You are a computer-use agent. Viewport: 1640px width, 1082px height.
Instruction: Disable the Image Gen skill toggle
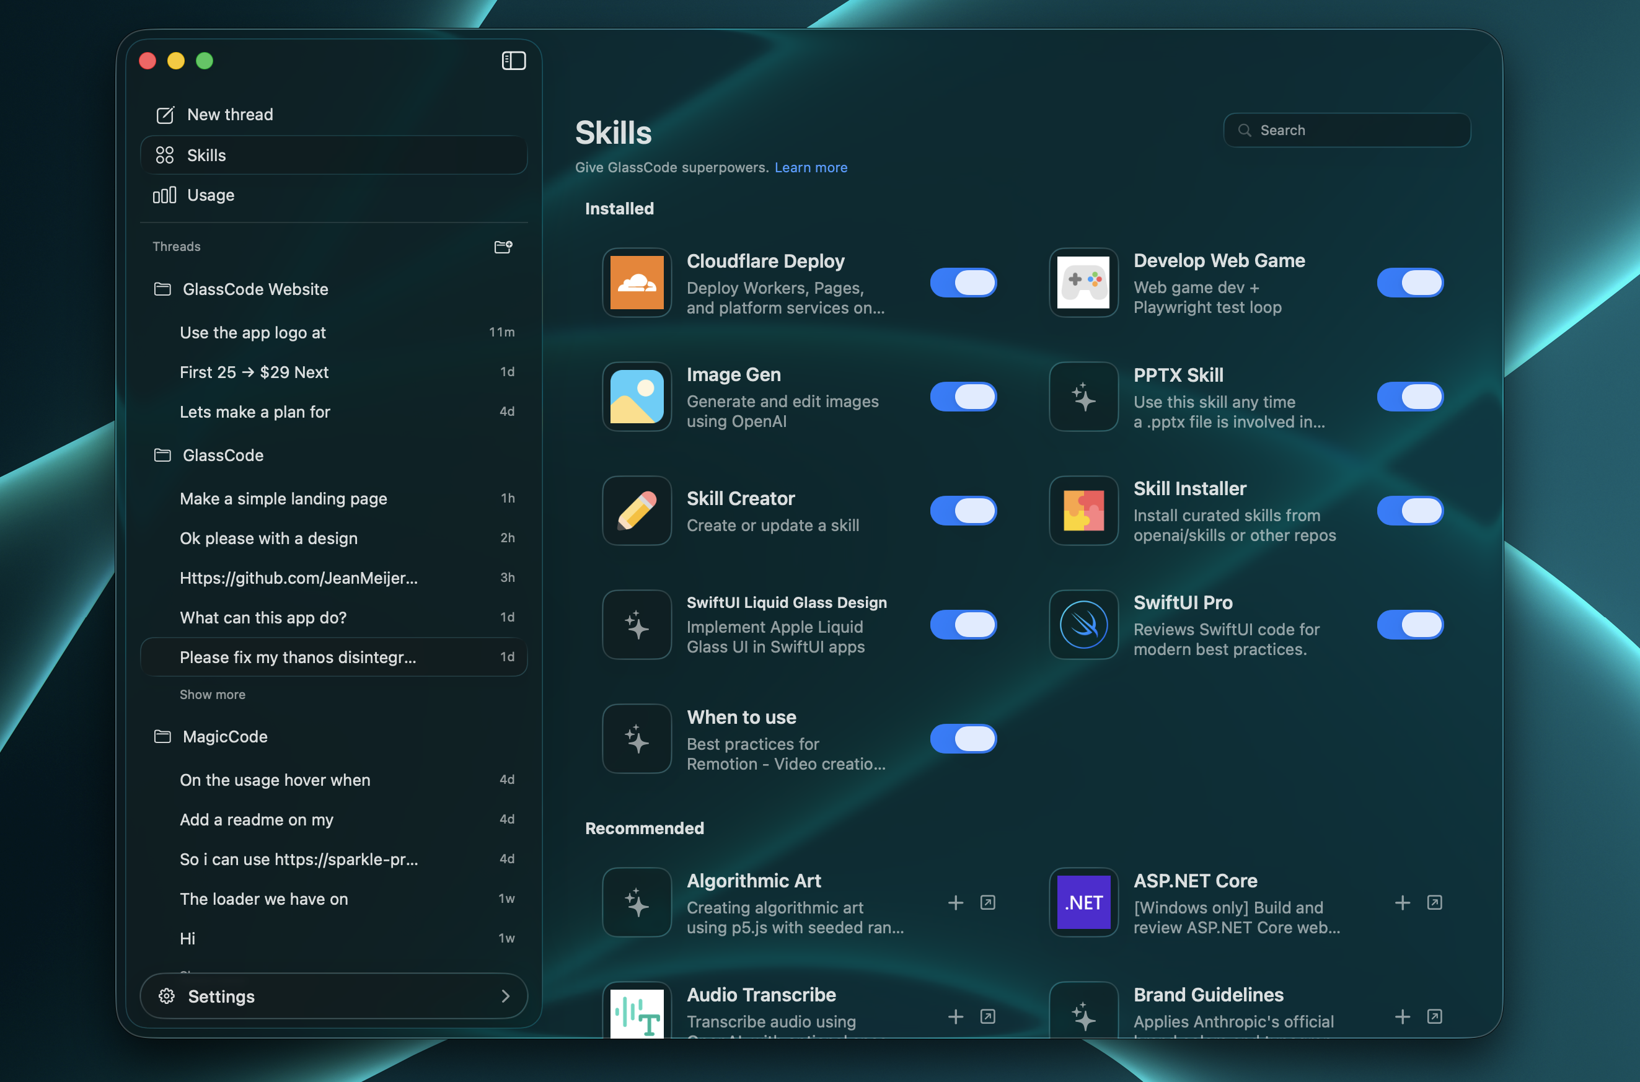pyautogui.click(x=963, y=397)
